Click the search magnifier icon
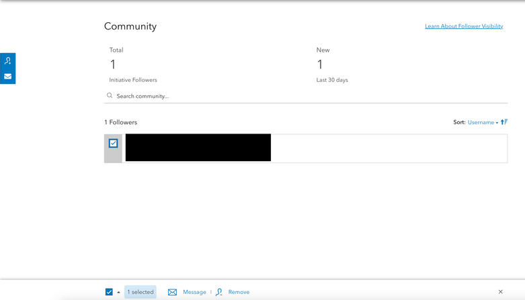Screen dimensions: 525x300 pyautogui.click(x=110, y=96)
